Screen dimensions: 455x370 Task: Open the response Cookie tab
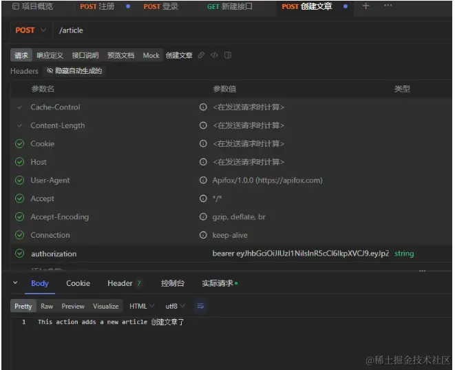tap(78, 283)
